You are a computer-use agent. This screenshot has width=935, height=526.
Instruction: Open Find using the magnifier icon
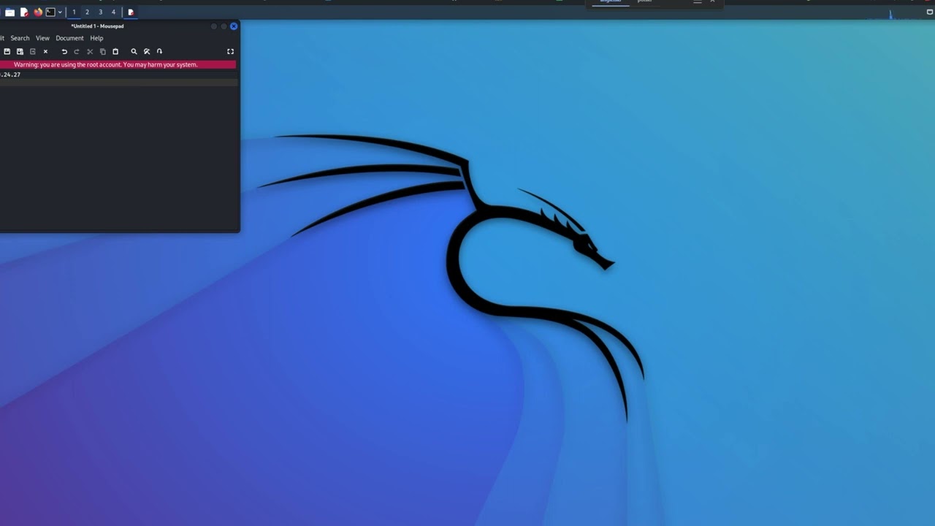134,52
